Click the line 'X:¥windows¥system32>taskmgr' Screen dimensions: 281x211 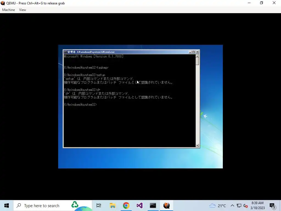[86, 68]
